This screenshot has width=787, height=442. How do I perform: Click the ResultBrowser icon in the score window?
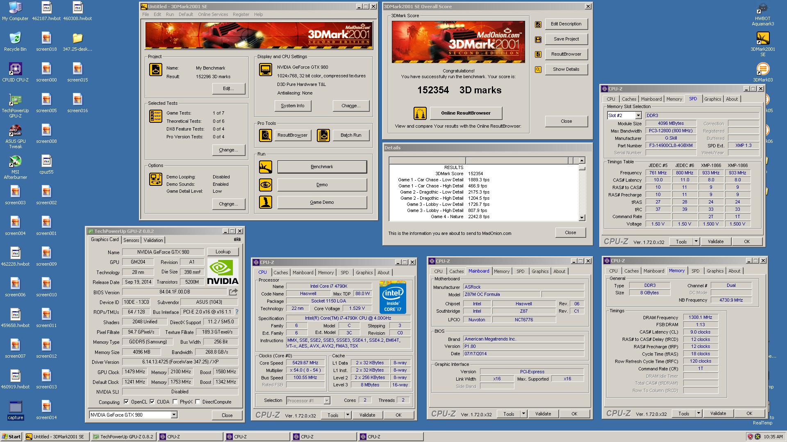click(538, 54)
